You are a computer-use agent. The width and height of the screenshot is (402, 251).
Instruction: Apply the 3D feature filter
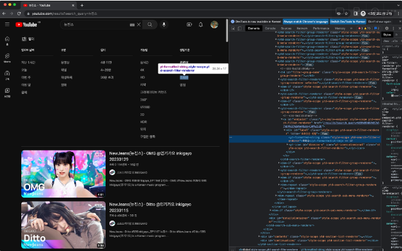tap(142, 115)
